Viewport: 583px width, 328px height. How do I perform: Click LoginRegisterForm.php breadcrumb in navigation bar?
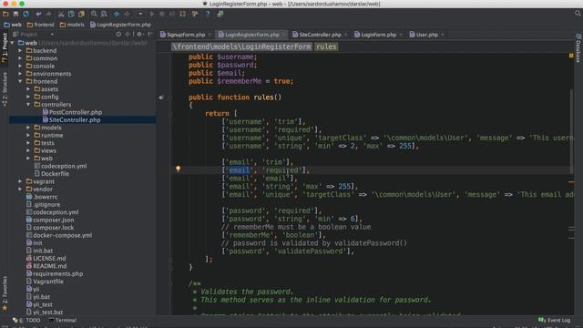[x=120, y=25]
